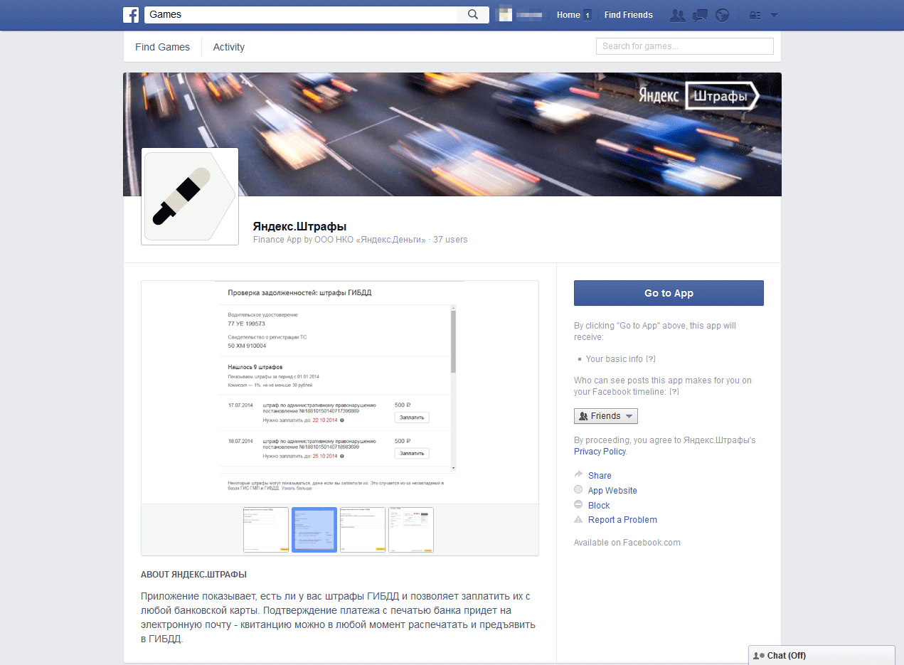
Task: Click the Report a Problem warning icon
Action: click(578, 520)
